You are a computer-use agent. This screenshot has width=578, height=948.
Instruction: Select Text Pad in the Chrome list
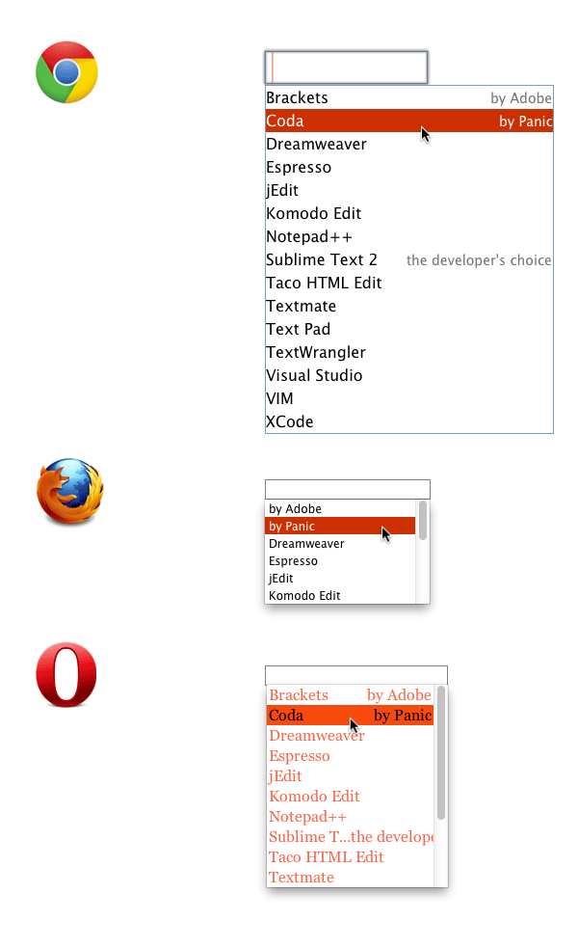pos(408,329)
